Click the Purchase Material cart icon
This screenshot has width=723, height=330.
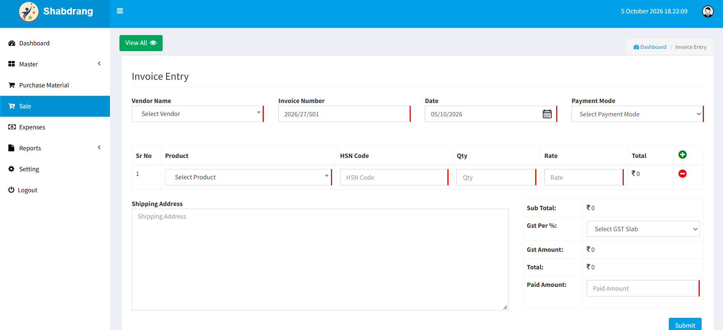coord(12,85)
